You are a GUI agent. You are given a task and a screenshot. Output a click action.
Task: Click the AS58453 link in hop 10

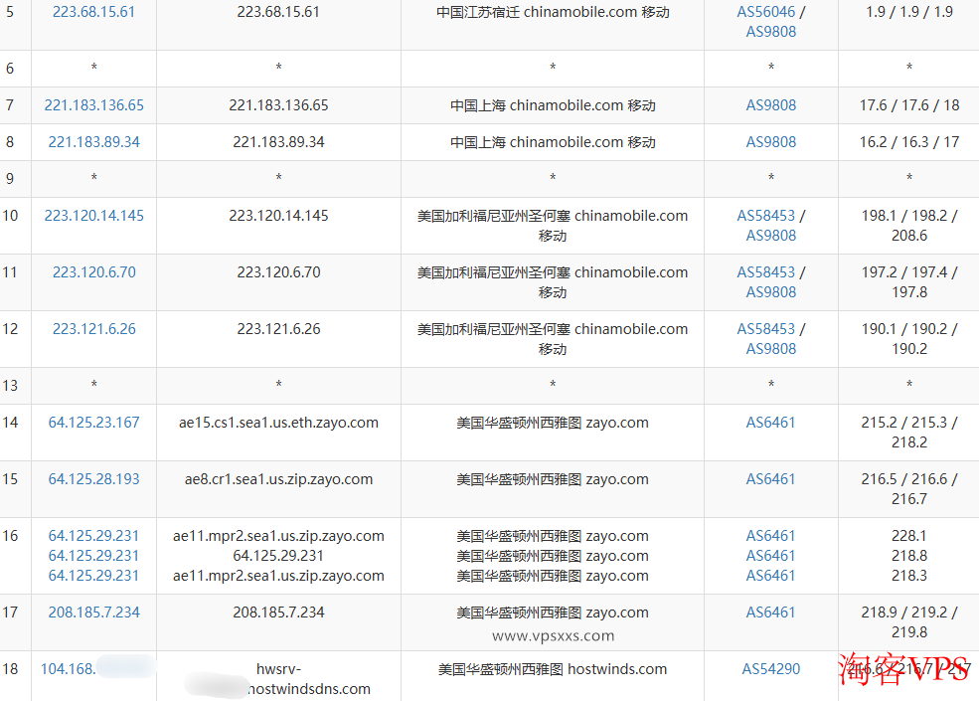click(765, 216)
